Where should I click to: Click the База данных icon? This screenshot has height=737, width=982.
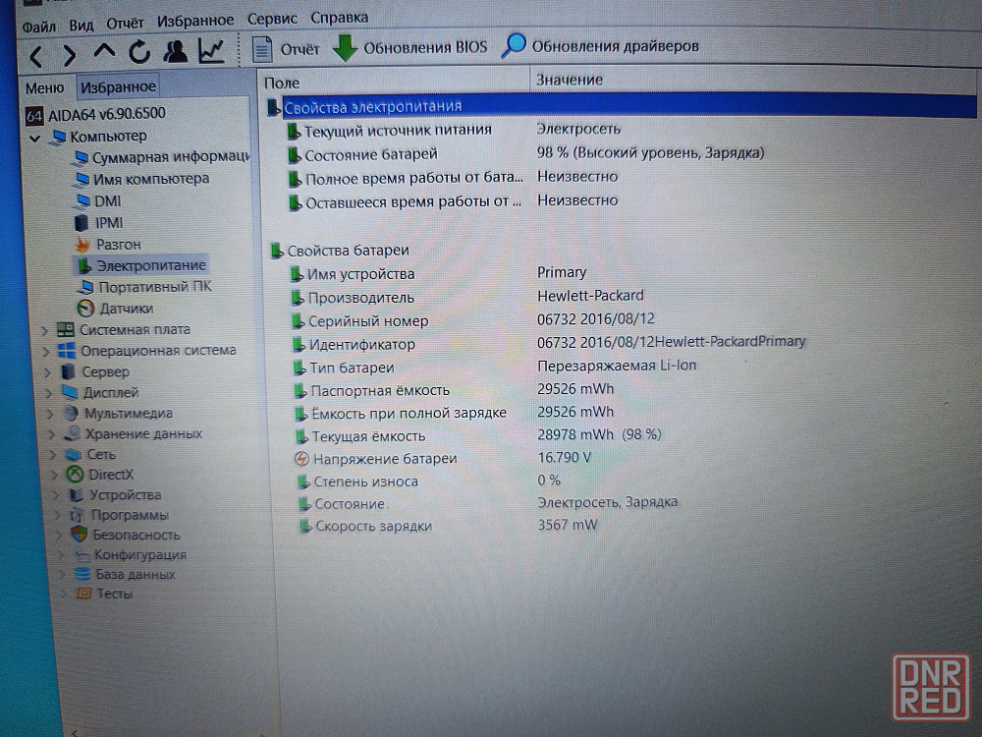[82, 574]
